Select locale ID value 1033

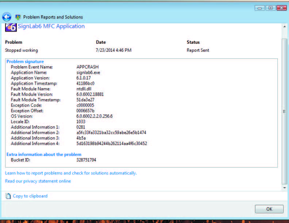pos(81,122)
